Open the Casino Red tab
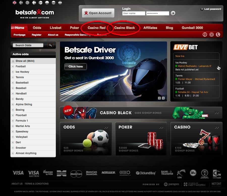Viewport: 227px width, 196px height. [x=96, y=28]
